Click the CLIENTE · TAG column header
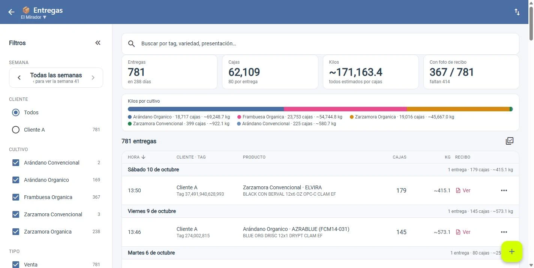Image resolution: width=534 pixels, height=268 pixels. pyautogui.click(x=191, y=157)
